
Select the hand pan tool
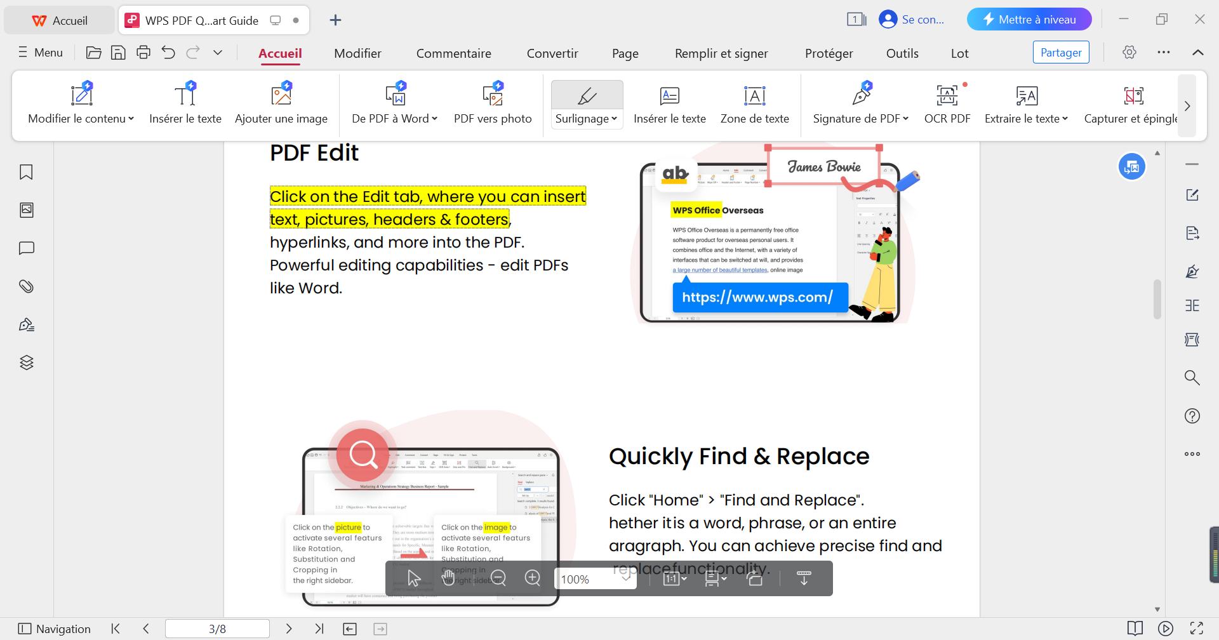point(448,578)
